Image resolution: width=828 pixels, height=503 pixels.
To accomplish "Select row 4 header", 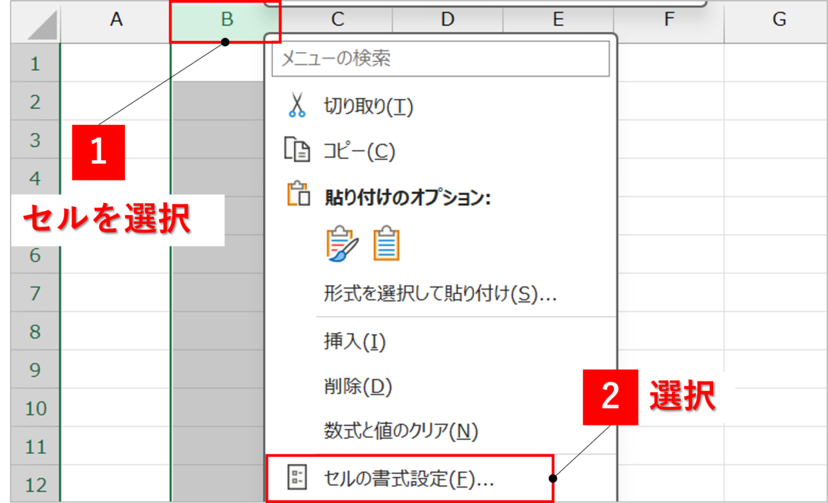I will pos(34,178).
